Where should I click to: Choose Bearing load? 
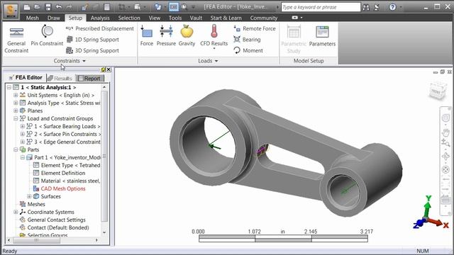(247, 40)
